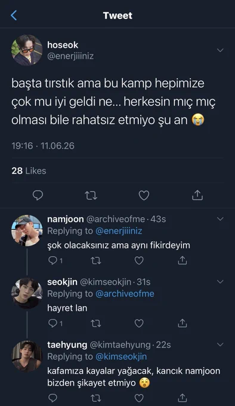Like namjoon's reply with the heart

[139, 260]
